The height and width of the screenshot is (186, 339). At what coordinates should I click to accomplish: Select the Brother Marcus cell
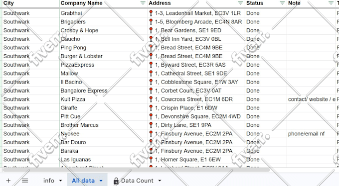(x=103, y=125)
